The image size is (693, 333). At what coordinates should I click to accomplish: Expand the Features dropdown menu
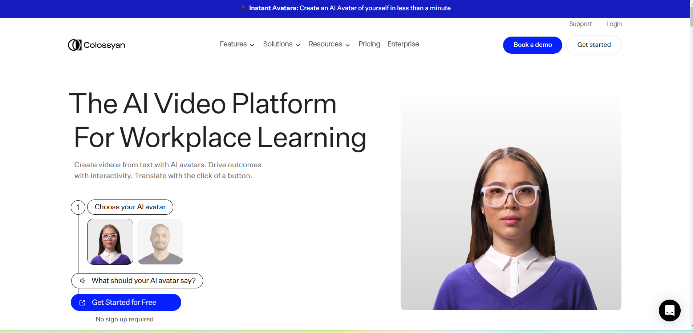click(237, 44)
